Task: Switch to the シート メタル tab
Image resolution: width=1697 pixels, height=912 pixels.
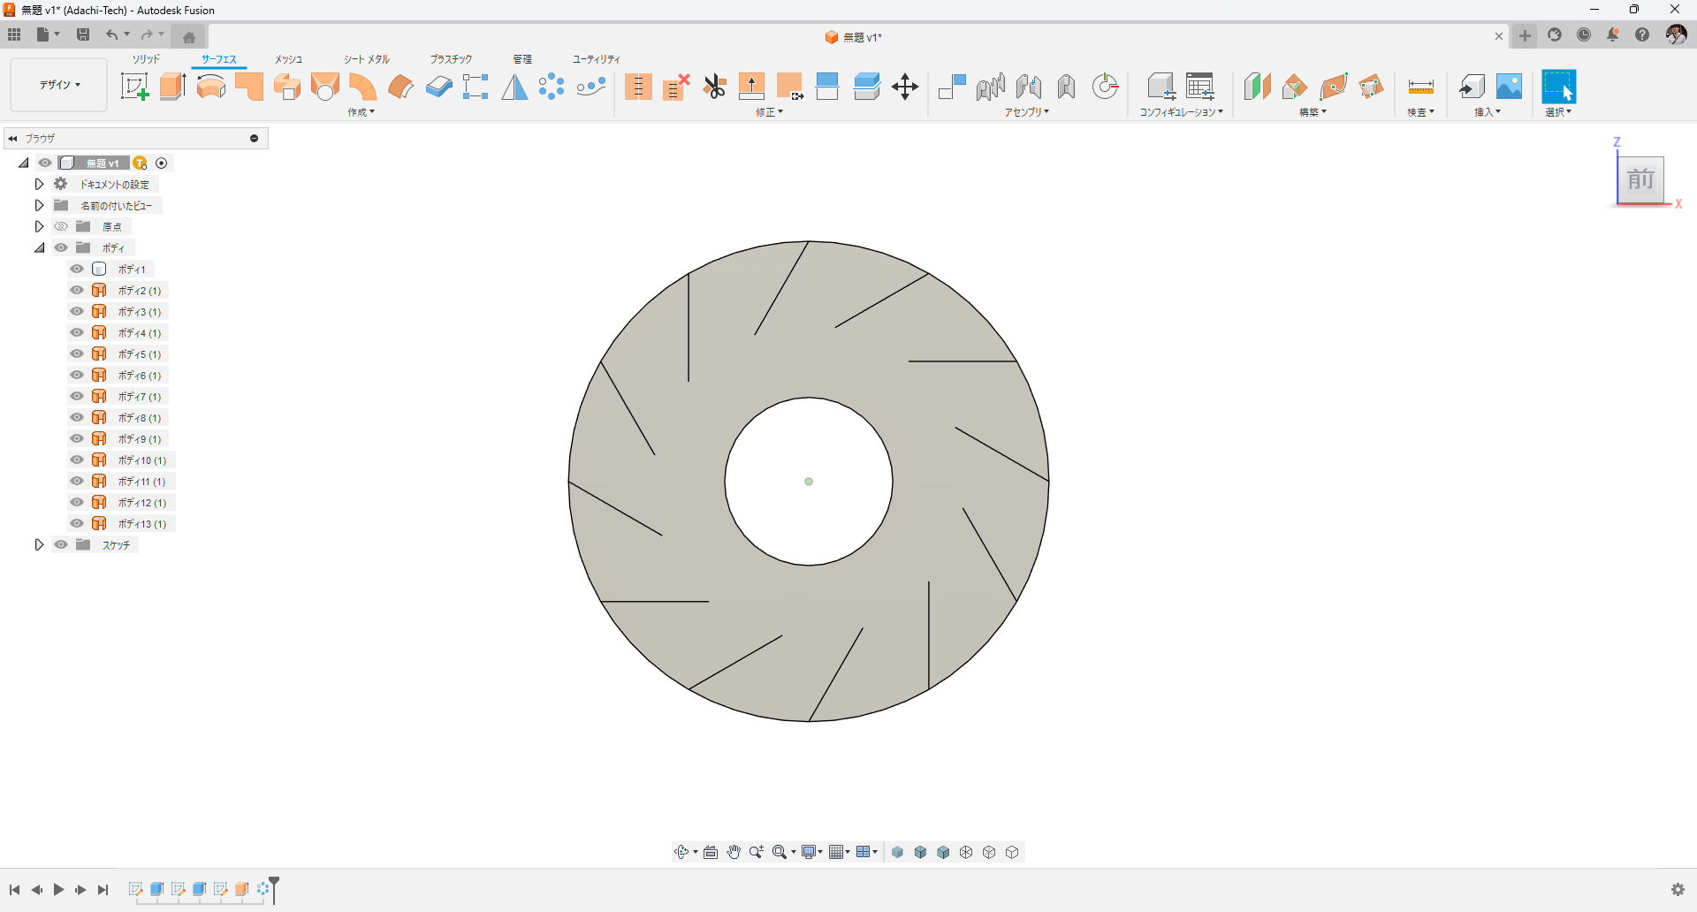Action: [x=367, y=59]
